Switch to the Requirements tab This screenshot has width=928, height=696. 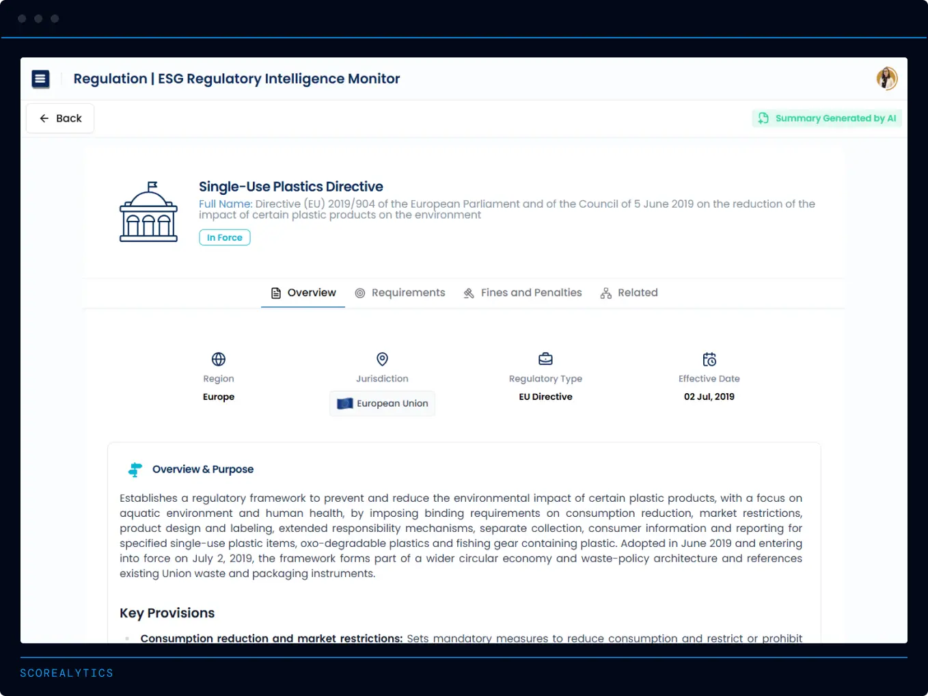[x=400, y=293]
